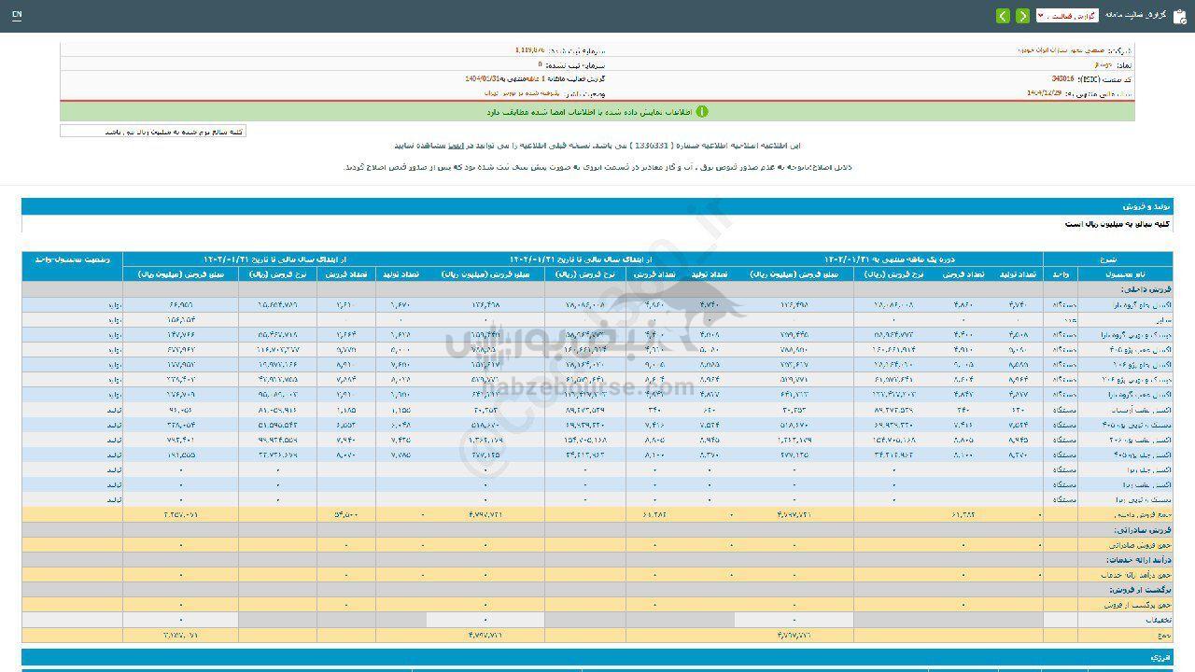Click the million-rial amounts note box

tap(153, 132)
